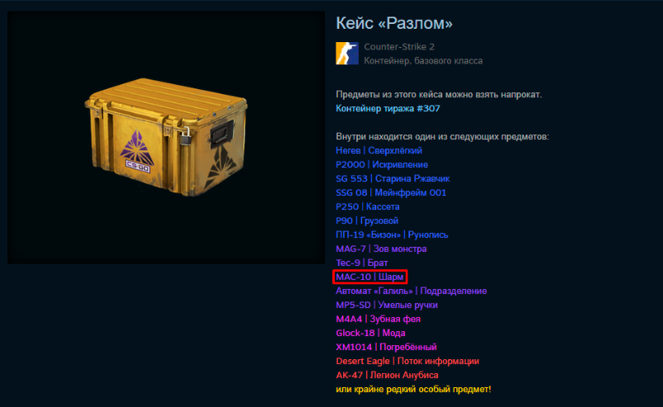Click the Контейнер тиража #307 text

[x=389, y=108]
